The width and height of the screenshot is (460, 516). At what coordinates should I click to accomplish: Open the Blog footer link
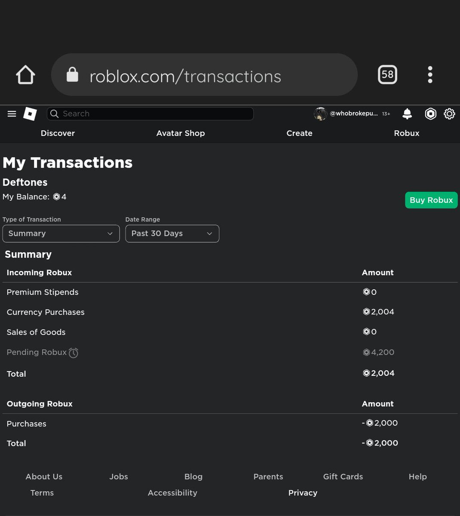193,476
